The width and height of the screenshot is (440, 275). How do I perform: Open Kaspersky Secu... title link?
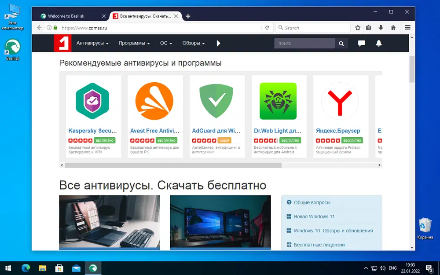(92, 131)
